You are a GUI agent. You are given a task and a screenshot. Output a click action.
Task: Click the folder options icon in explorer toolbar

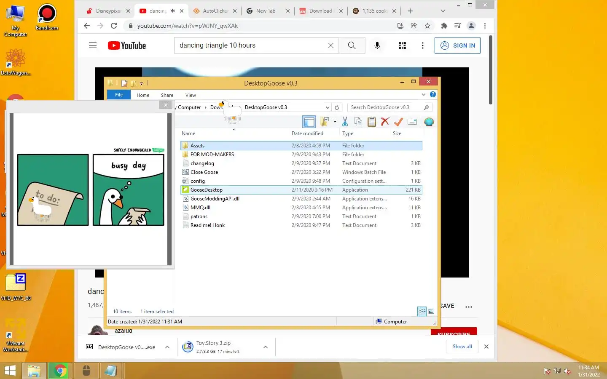pyautogui.click(x=325, y=122)
